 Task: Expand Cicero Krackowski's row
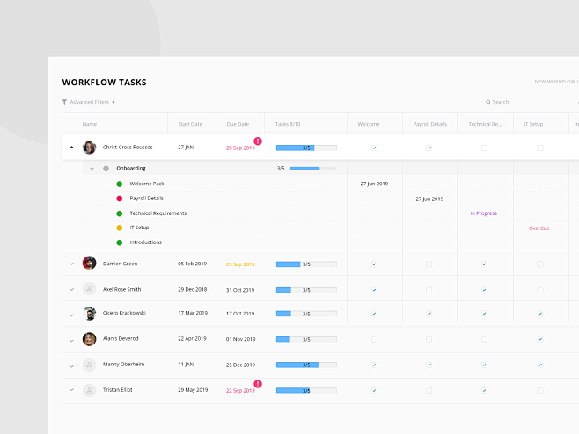(x=71, y=315)
